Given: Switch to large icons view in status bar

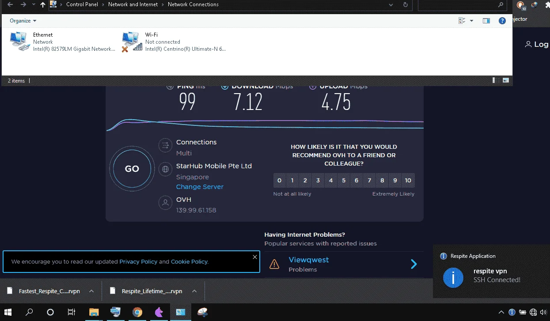Looking at the screenshot, I should coord(505,80).
